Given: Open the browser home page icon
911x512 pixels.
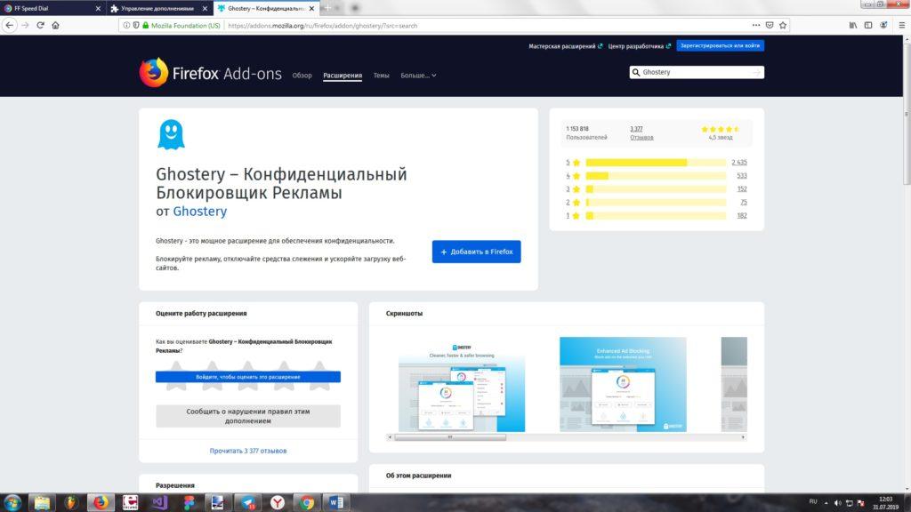Looking at the screenshot, I should pyautogui.click(x=55, y=25).
